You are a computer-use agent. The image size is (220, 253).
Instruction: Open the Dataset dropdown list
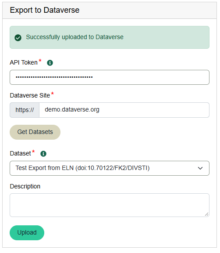click(110, 168)
